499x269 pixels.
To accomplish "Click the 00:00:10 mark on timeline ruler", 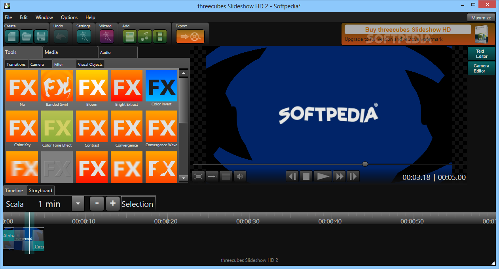I will click(x=83, y=221).
